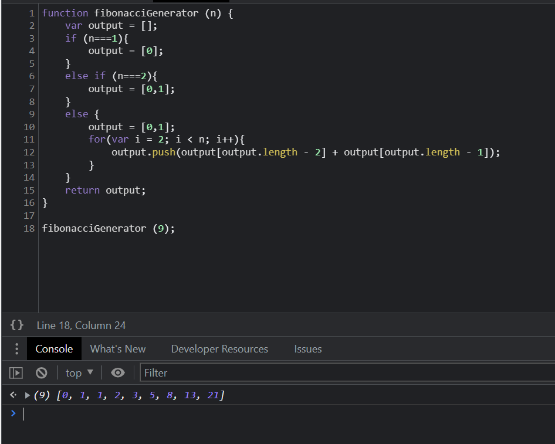Screen dimensions: 555x444
Task: Click 'var output = [];' on line 2
Action: 111,26
